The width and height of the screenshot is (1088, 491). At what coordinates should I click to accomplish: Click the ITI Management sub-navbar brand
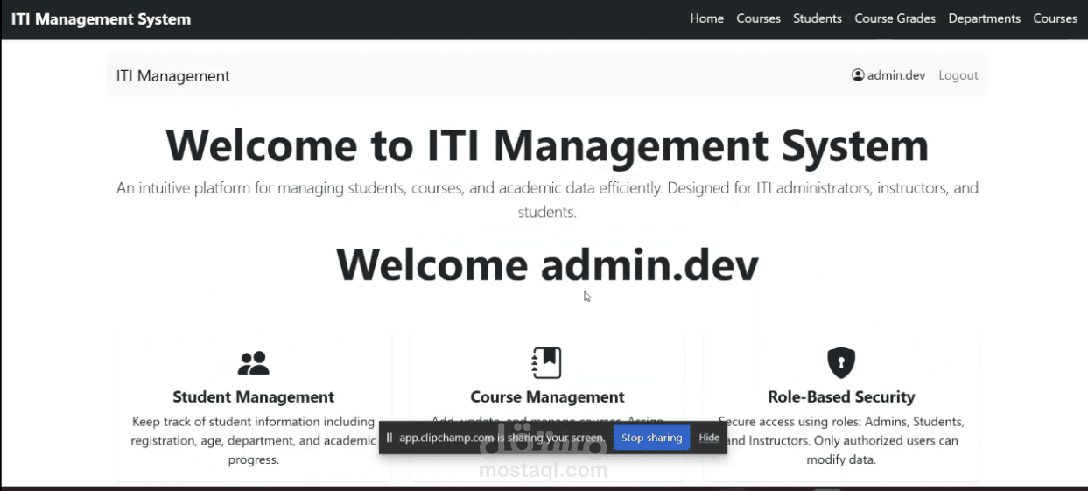click(x=173, y=76)
